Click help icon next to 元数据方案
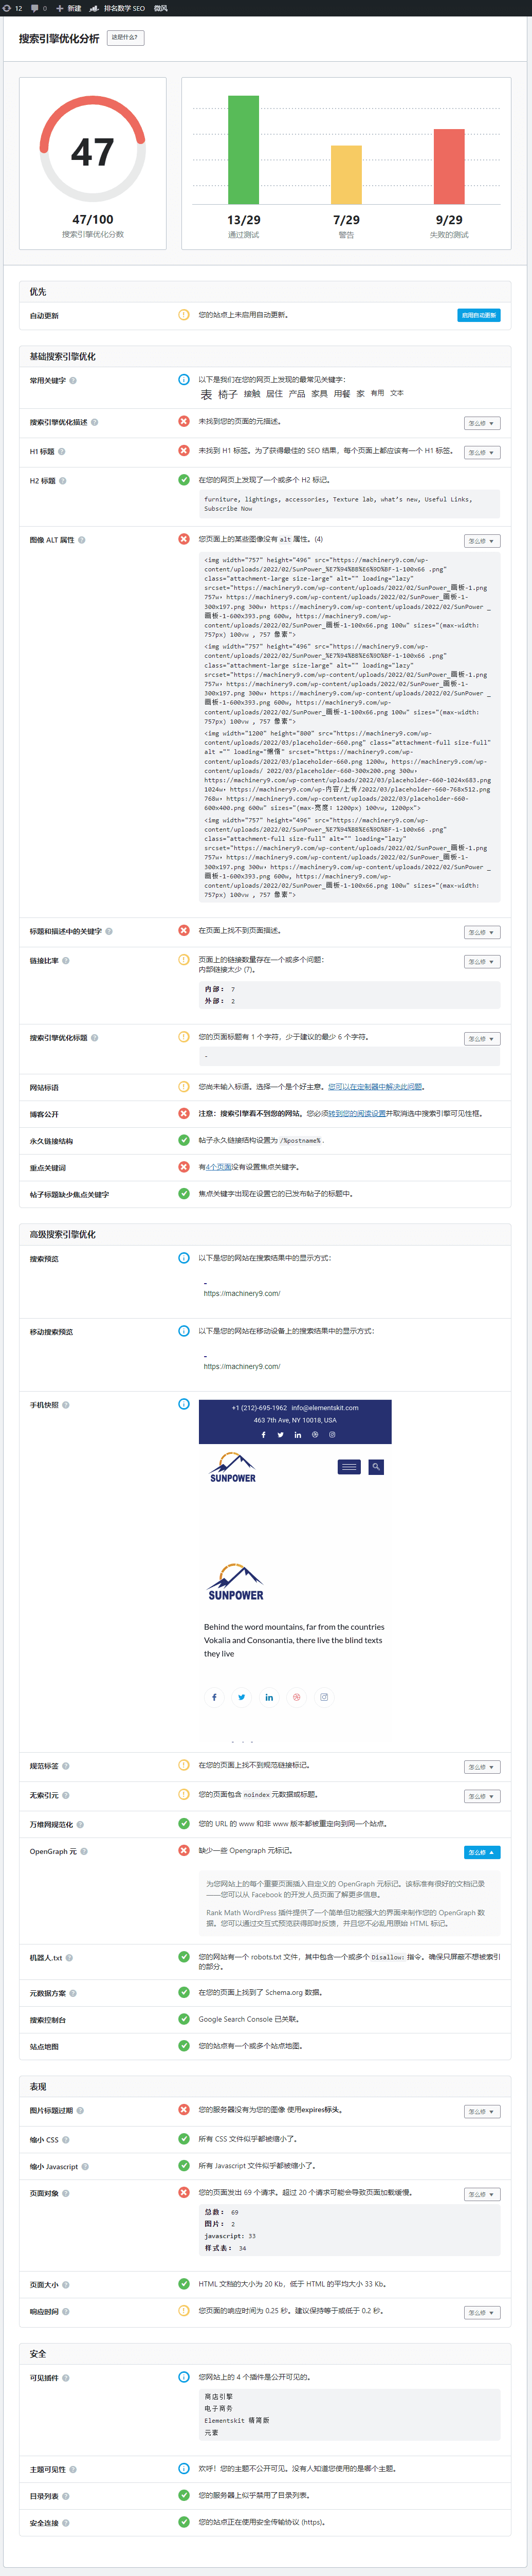532x2576 pixels. pos(73,1993)
